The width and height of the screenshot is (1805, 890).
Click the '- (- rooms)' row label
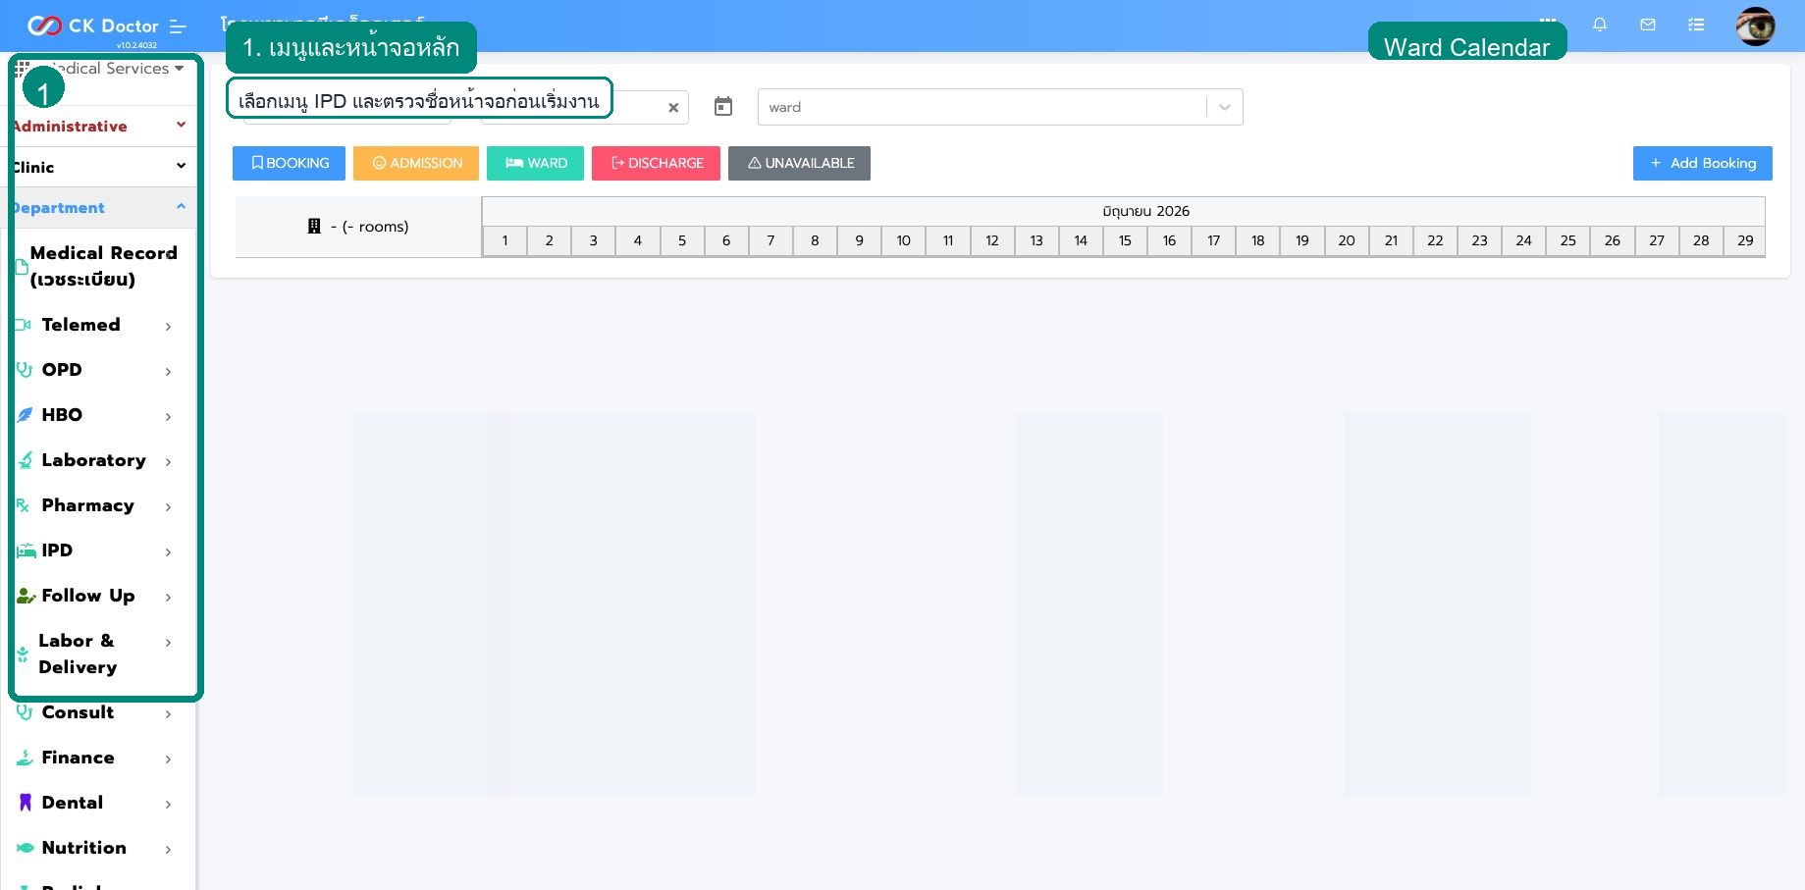[x=369, y=227]
